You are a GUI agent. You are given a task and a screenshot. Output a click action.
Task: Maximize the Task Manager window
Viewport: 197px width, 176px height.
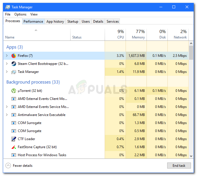pos(174,7)
